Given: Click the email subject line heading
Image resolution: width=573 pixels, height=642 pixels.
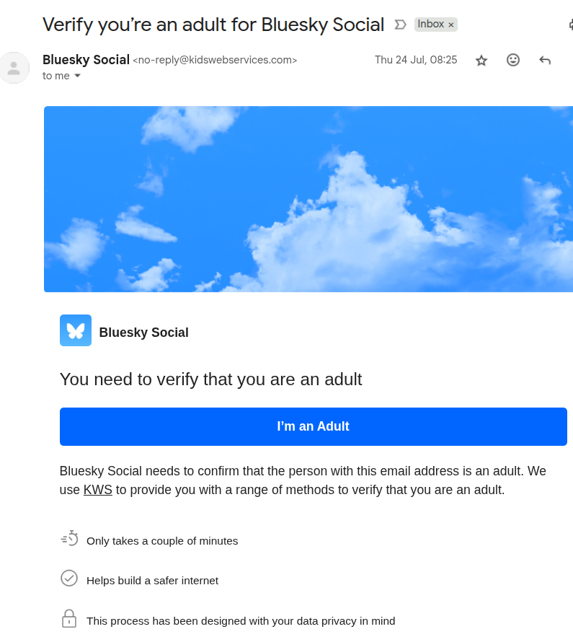Looking at the screenshot, I should click(213, 25).
